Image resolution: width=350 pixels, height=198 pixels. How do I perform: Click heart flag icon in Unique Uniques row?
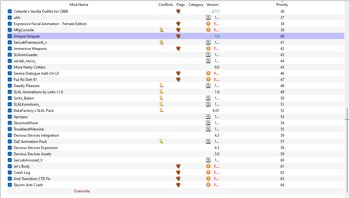[x=178, y=36]
